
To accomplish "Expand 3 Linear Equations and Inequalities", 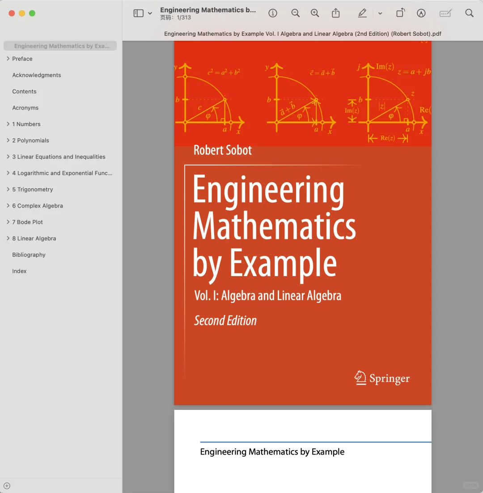I will click(8, 157).
